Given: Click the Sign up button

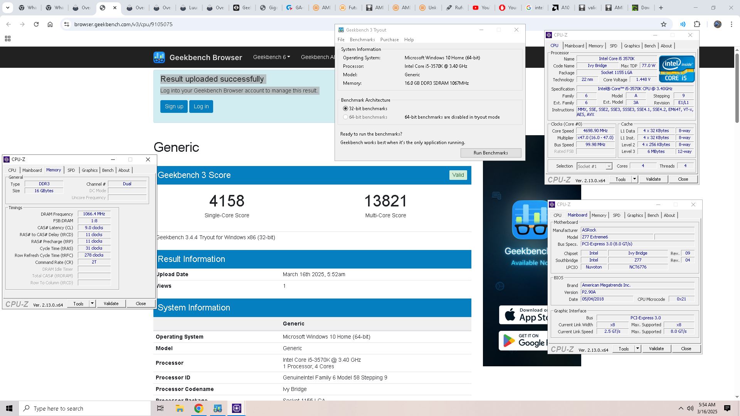Looking at the screenshot, I should click(174, 106).
